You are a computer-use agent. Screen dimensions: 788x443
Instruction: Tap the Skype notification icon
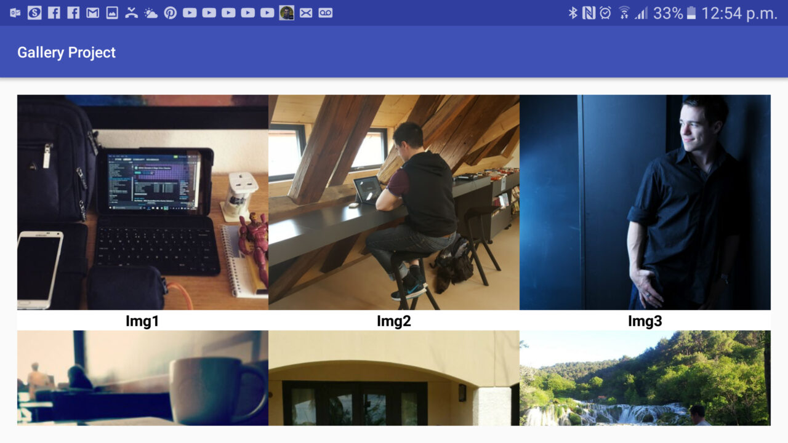point(34,13)
